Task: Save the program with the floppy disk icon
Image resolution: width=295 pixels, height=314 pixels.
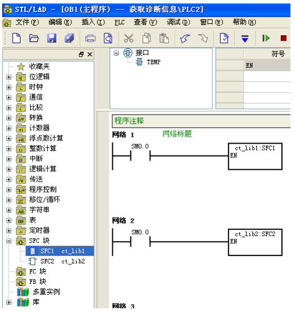Action: click(52, 38)
